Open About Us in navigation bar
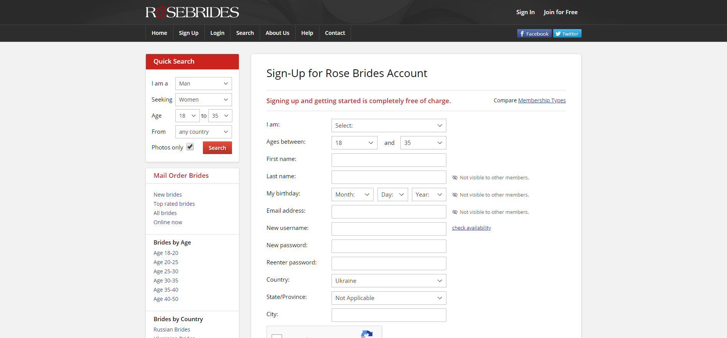The width and height of the screenshot is (727, 338). (278, 33)
